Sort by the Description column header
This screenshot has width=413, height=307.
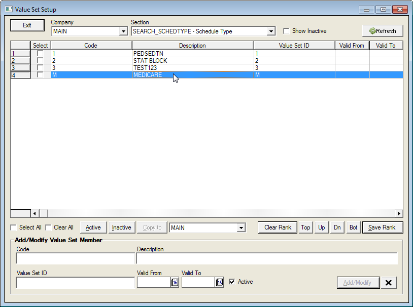[x=192, y=46]
